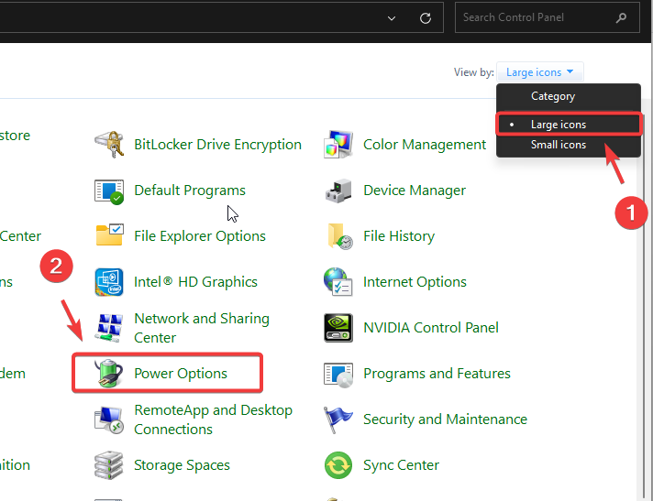Select Large icons in the view menu
This screenshot has width=653, height=501.
[569, 125]
